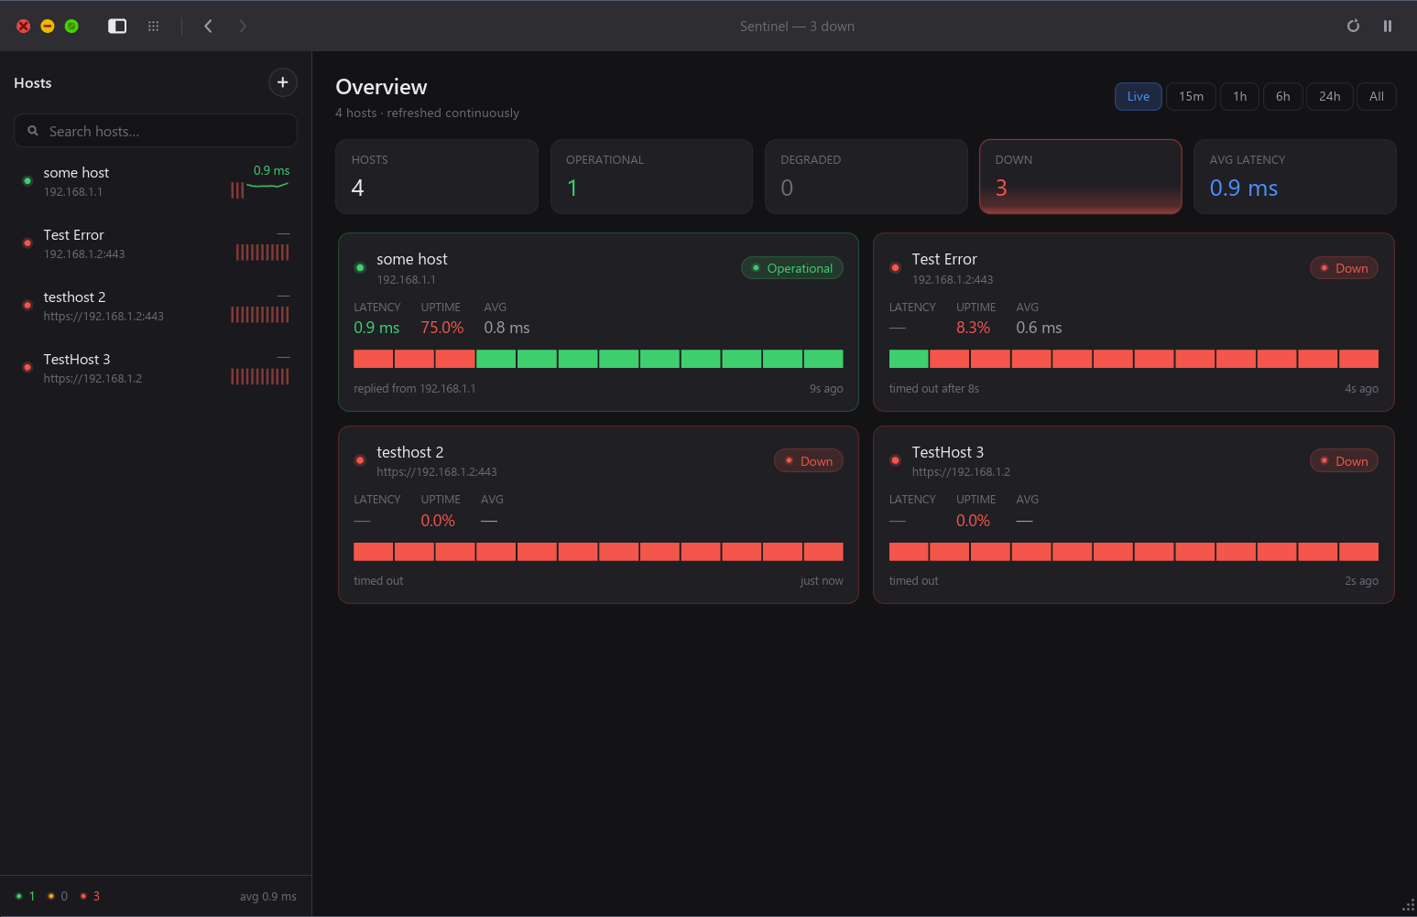This screenshot has width=1417, height=917.
Task: Click some host uptime history bar
Action: click(x=598, y=359)
